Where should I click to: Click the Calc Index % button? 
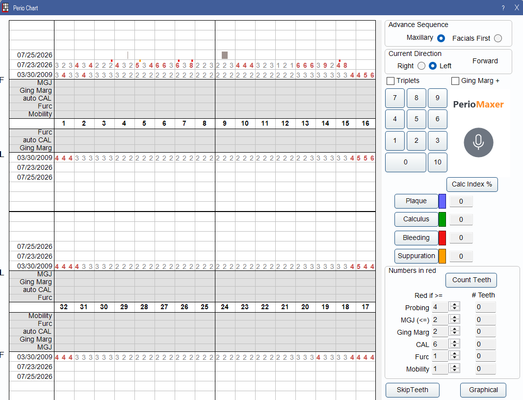[472, 185]
